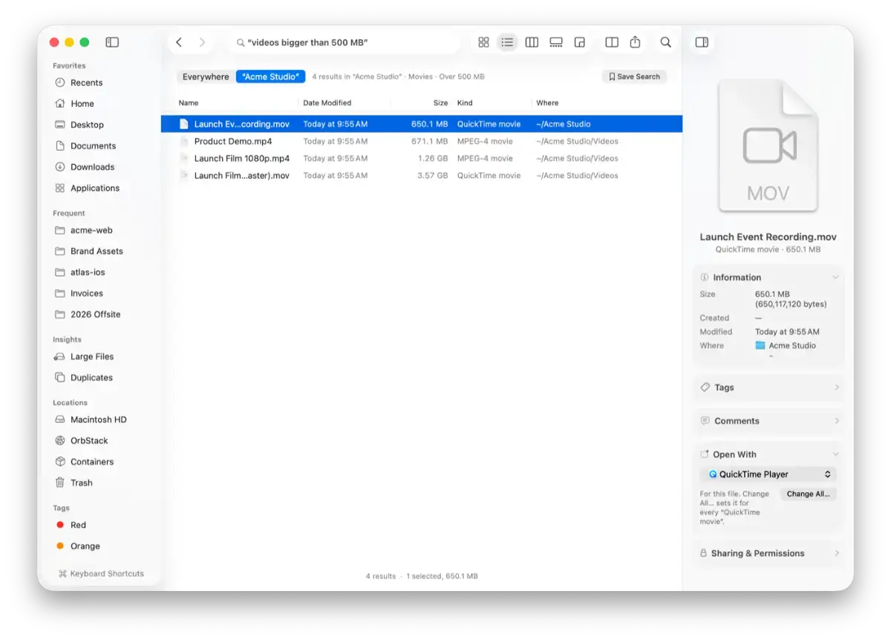Open Containers location
This screenshot has width=891, height=640.
pyautogui.click(x=85, y=462)
